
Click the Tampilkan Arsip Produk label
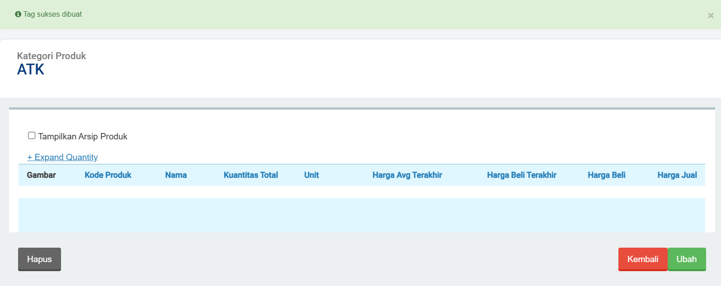(x=83, y=136)
